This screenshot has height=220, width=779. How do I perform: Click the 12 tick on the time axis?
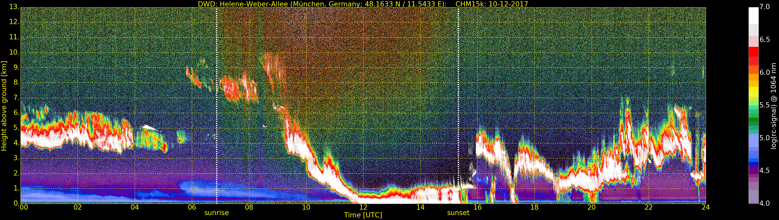pyautogui.click(x=363, y=207)
